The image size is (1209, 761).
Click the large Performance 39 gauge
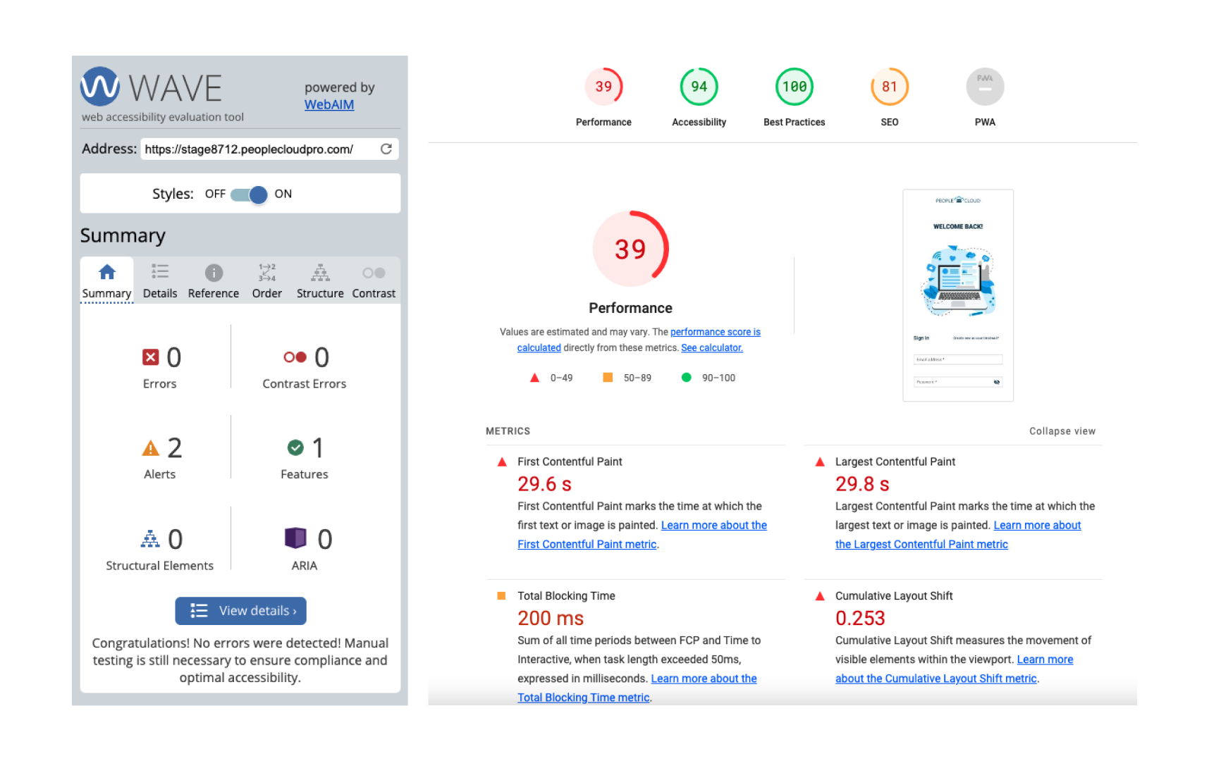pos(630,249)
